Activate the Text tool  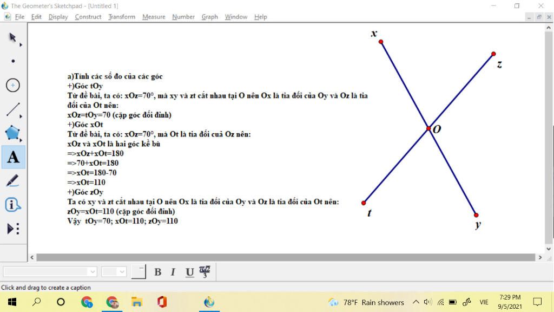[14, 157]
